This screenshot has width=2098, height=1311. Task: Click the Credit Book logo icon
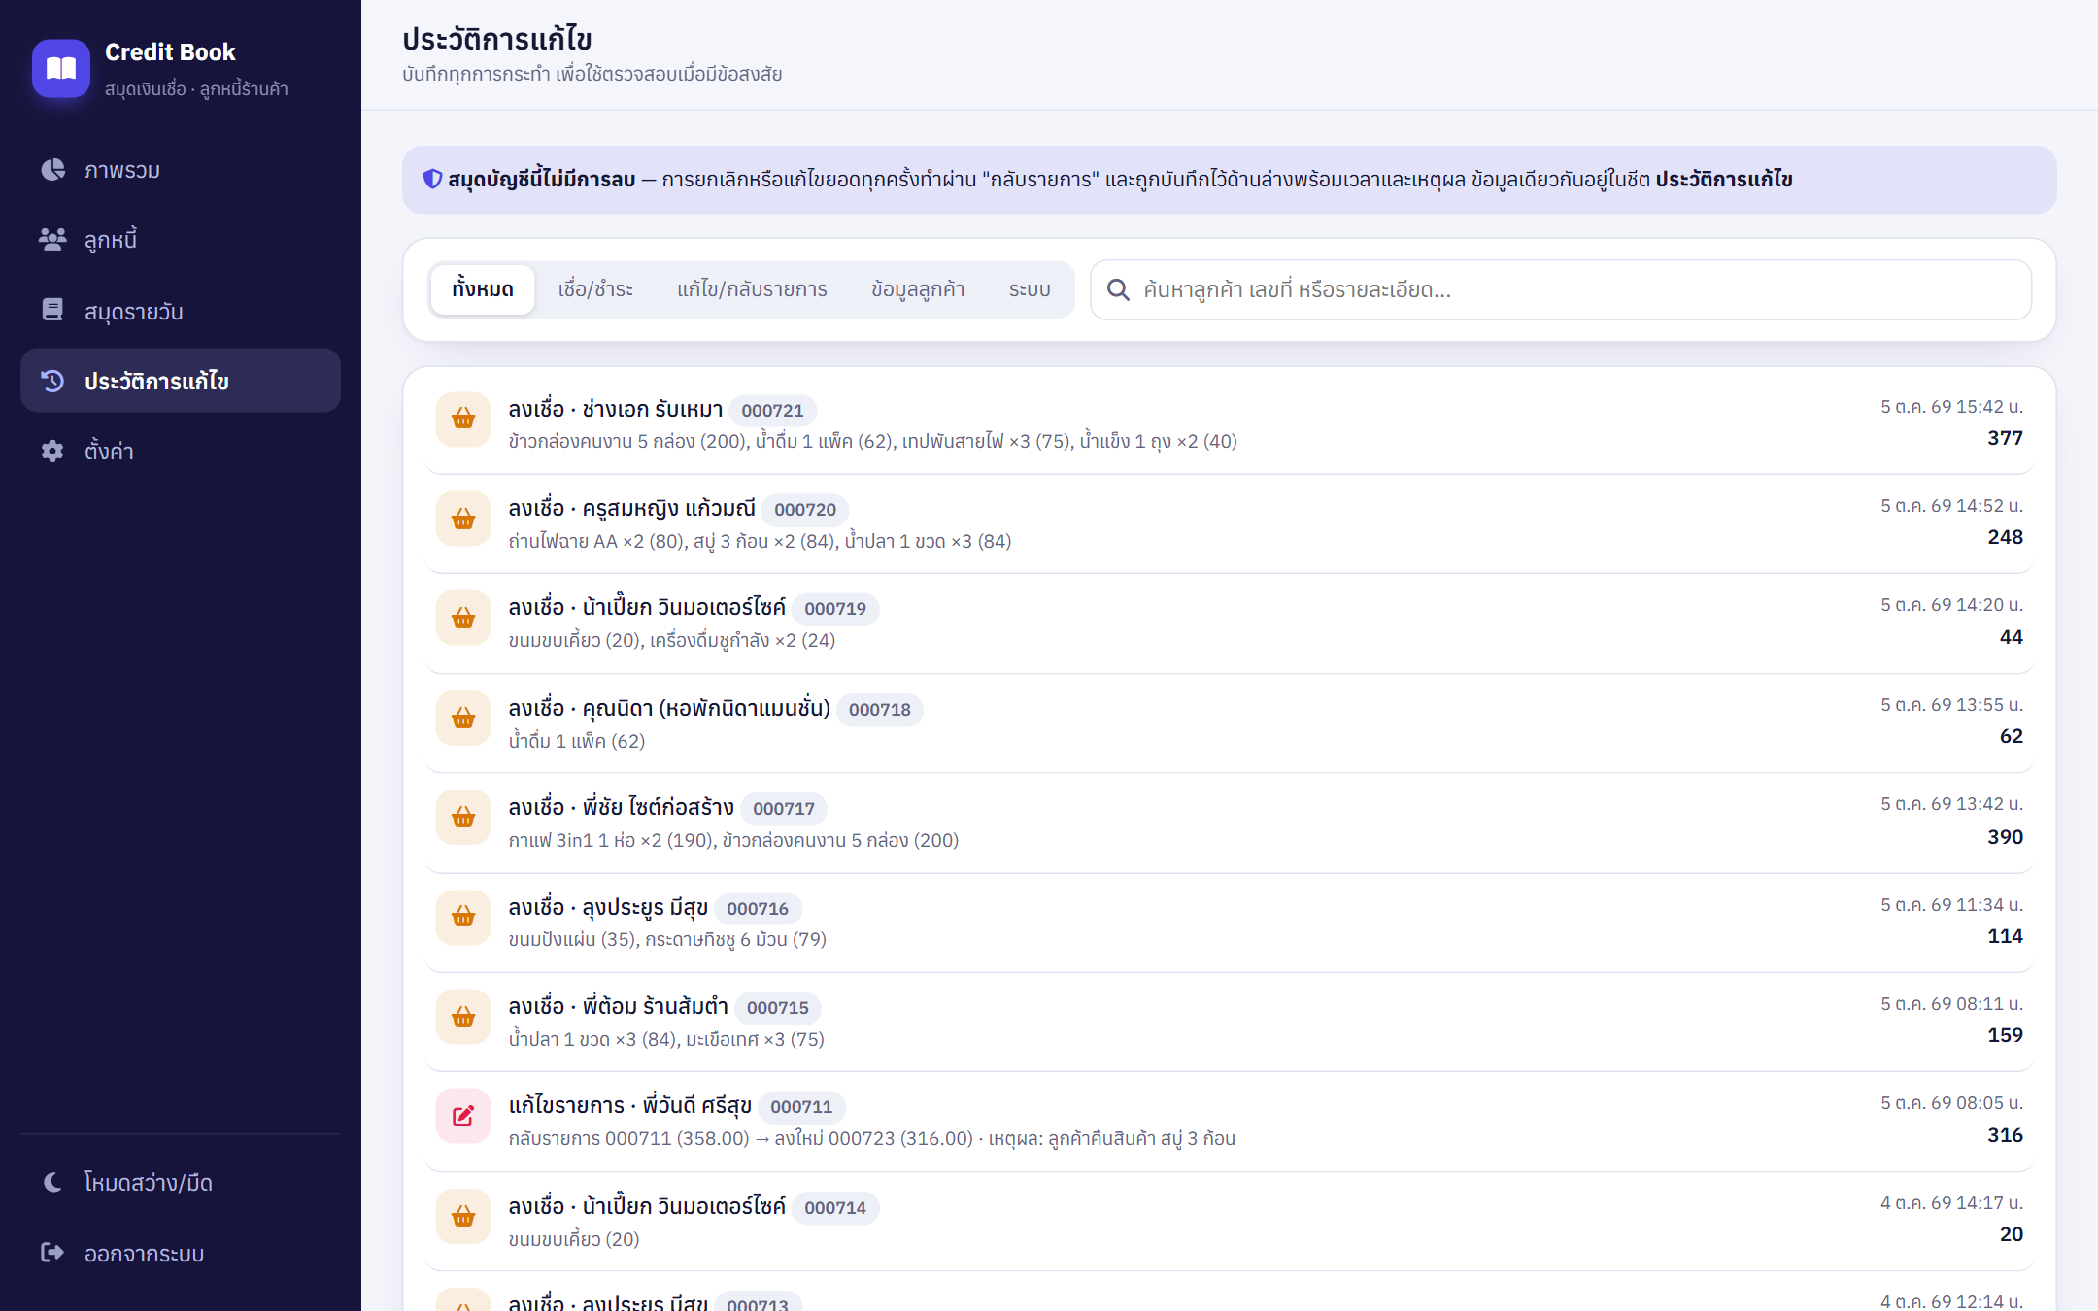click(x=61, y=69)
